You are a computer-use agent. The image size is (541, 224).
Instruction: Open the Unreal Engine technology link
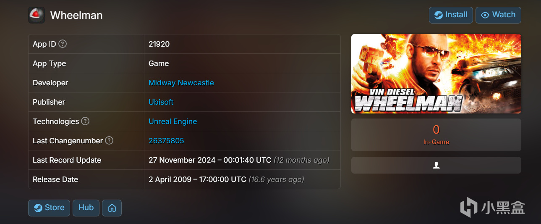coord(173,121)
